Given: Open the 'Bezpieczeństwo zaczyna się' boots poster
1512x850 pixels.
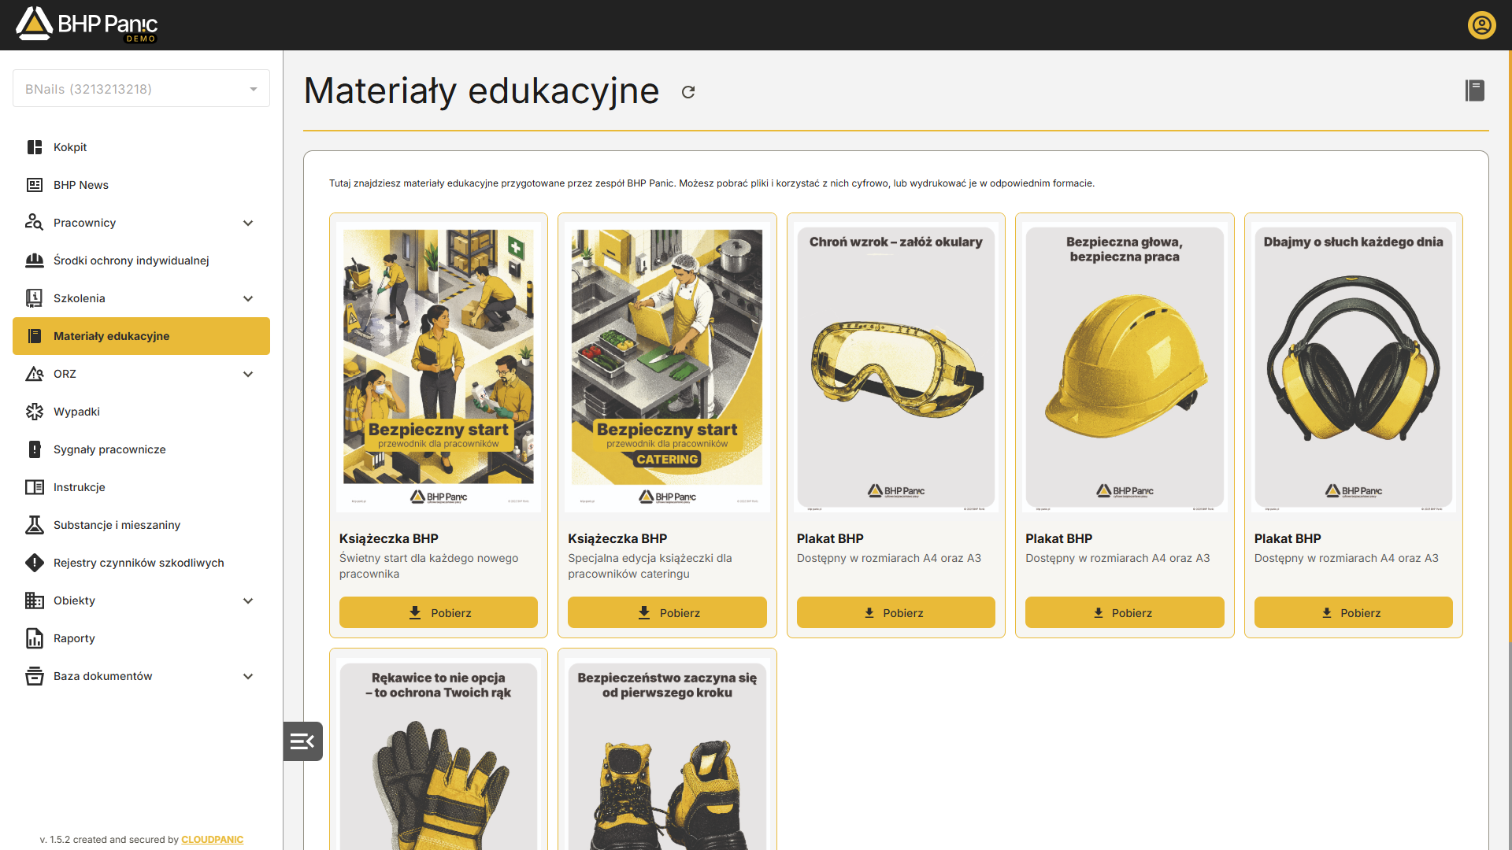Looking at the screenshot, I should coord(667,754).
